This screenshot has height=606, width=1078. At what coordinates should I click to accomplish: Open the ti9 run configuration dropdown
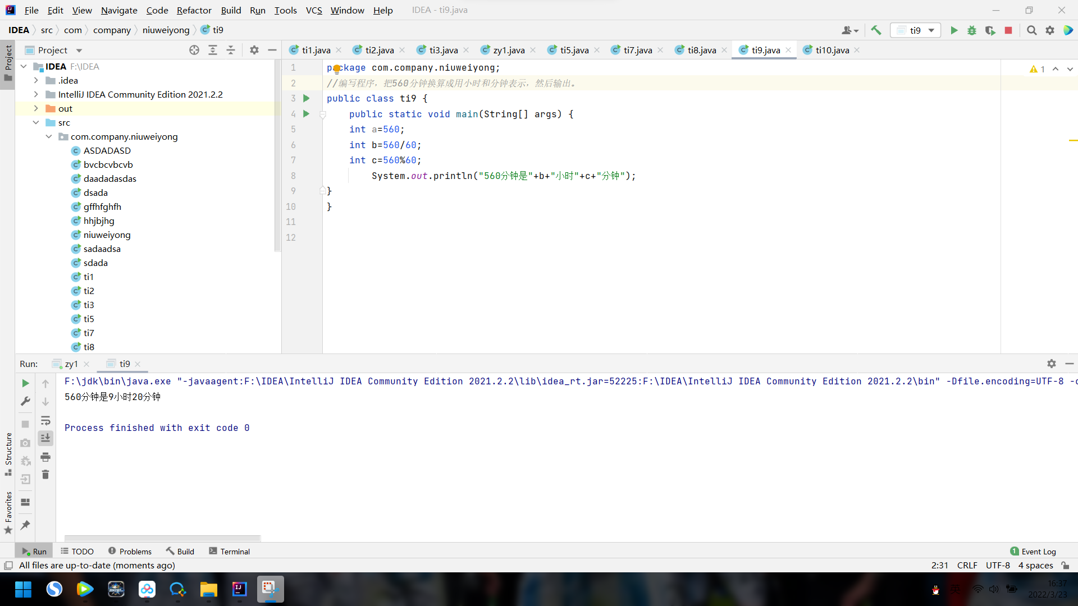pos(916,30)
